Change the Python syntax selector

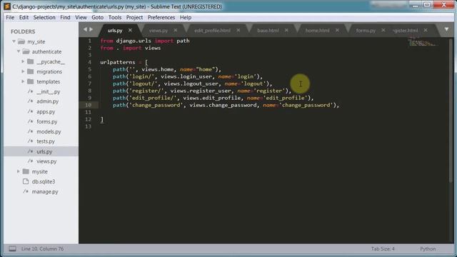click(x=428, y=248)
